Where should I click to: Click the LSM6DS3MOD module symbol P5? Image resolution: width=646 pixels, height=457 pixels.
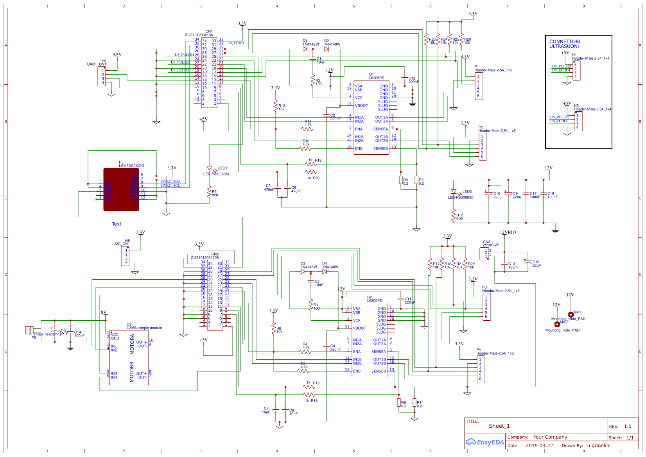click(121, 190)
